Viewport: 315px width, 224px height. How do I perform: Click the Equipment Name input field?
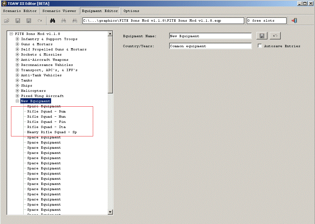point(210,36)
